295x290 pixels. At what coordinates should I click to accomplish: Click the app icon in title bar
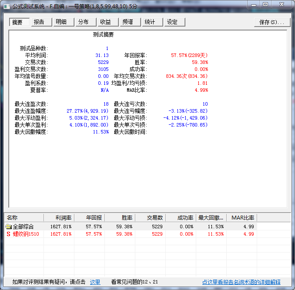click(6, 5)
